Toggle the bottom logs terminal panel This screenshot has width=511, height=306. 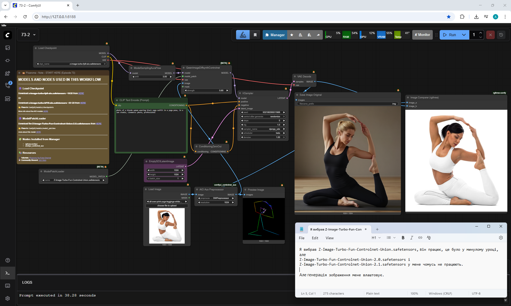click(x=7, y=273)
